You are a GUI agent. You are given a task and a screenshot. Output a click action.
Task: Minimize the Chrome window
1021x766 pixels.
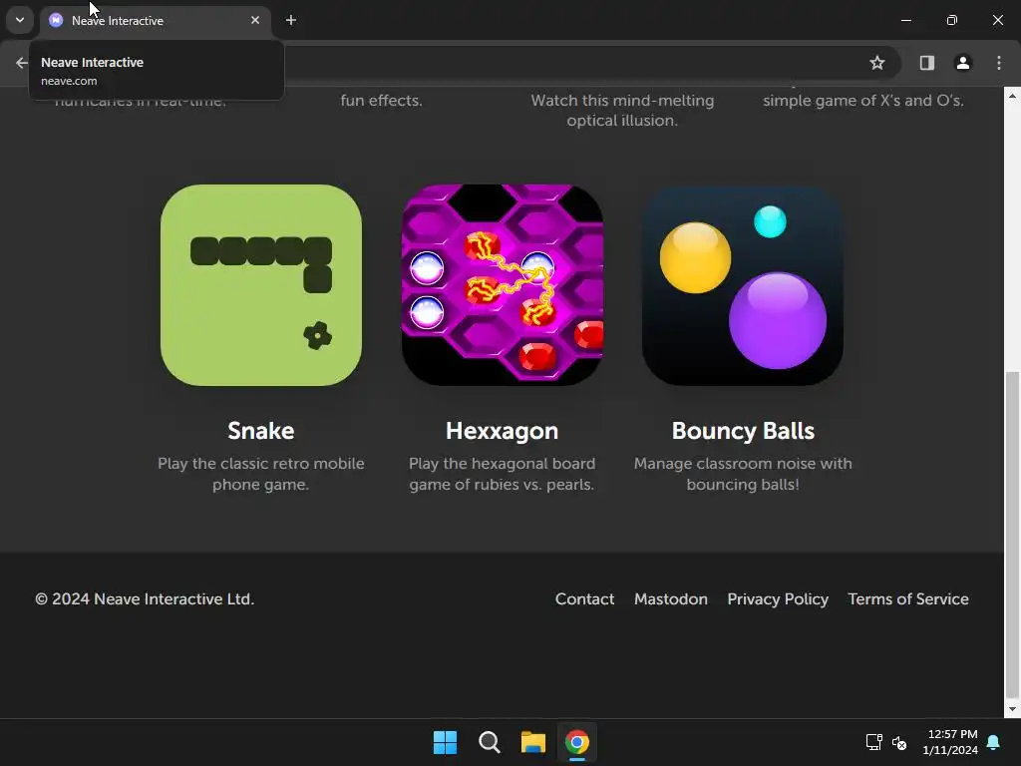coord(905,20)
